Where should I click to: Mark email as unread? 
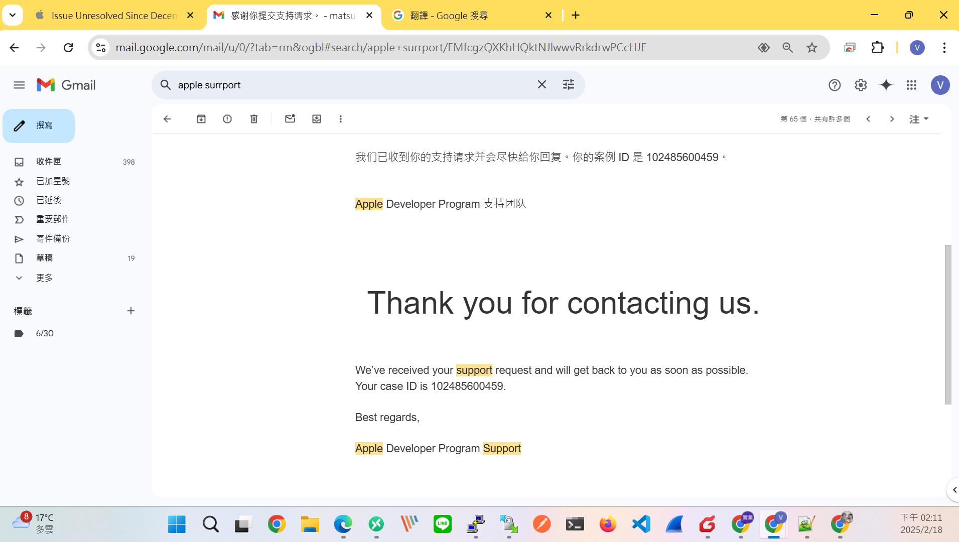coord(290,119)
